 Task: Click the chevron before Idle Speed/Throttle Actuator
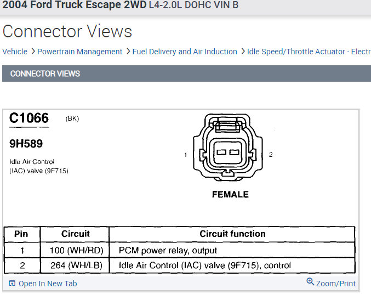click(x=242, y=52)
